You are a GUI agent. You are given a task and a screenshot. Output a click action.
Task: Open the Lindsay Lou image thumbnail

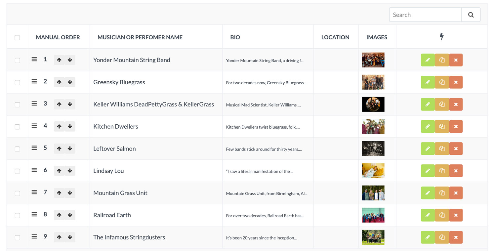(x=373, y=171)
